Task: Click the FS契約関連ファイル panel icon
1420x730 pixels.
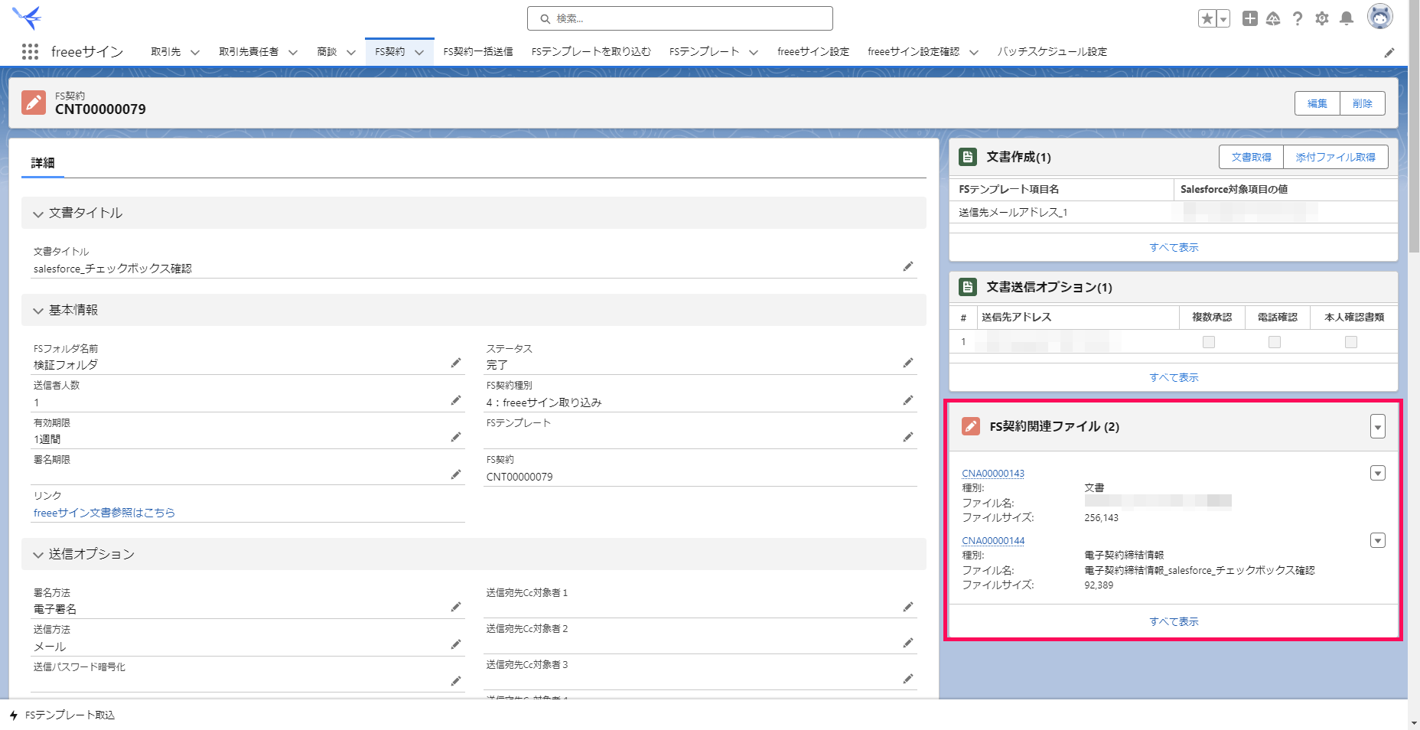Action: pos(971,426)
